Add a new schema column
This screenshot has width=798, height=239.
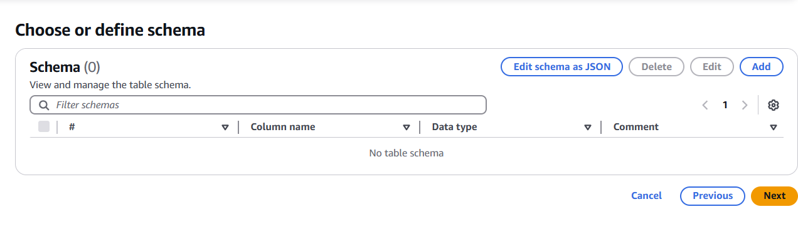pos(762,66)
